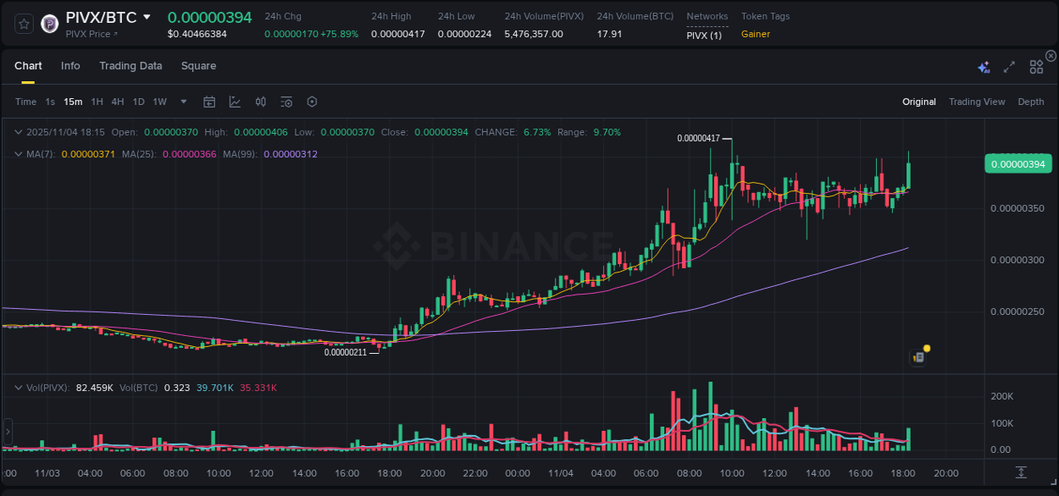Open chart settings via the hexagon icon
1059x496 pixels.
coord(312,102)
